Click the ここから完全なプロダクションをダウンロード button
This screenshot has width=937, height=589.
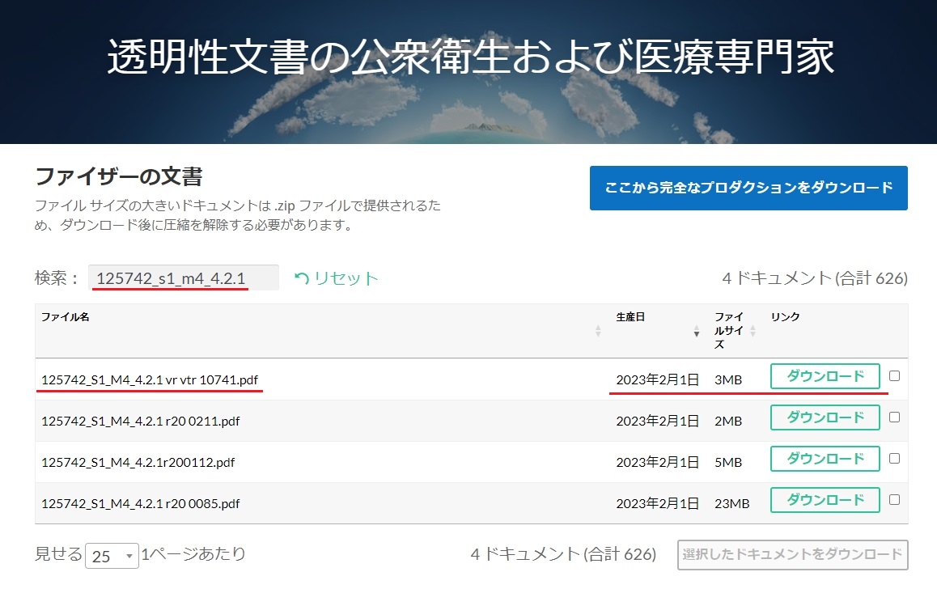[x=748, y=188]
